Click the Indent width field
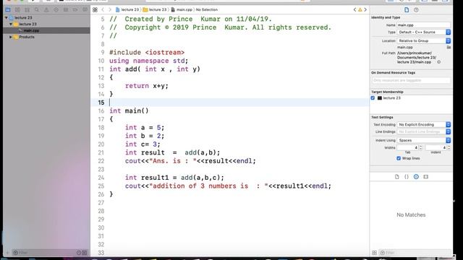 pos(436,147)
